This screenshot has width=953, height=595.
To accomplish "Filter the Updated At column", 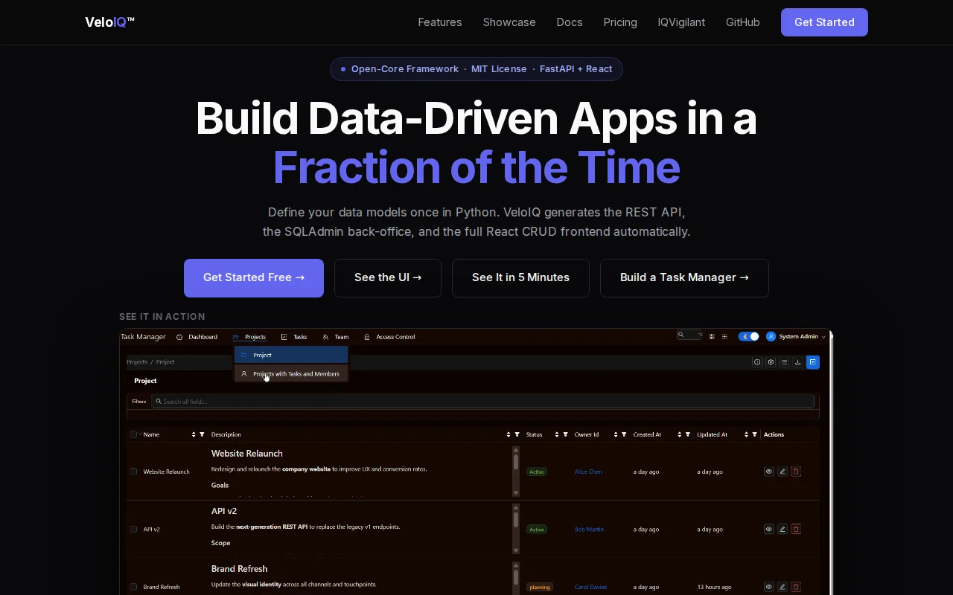I will (x=754, y=434).
